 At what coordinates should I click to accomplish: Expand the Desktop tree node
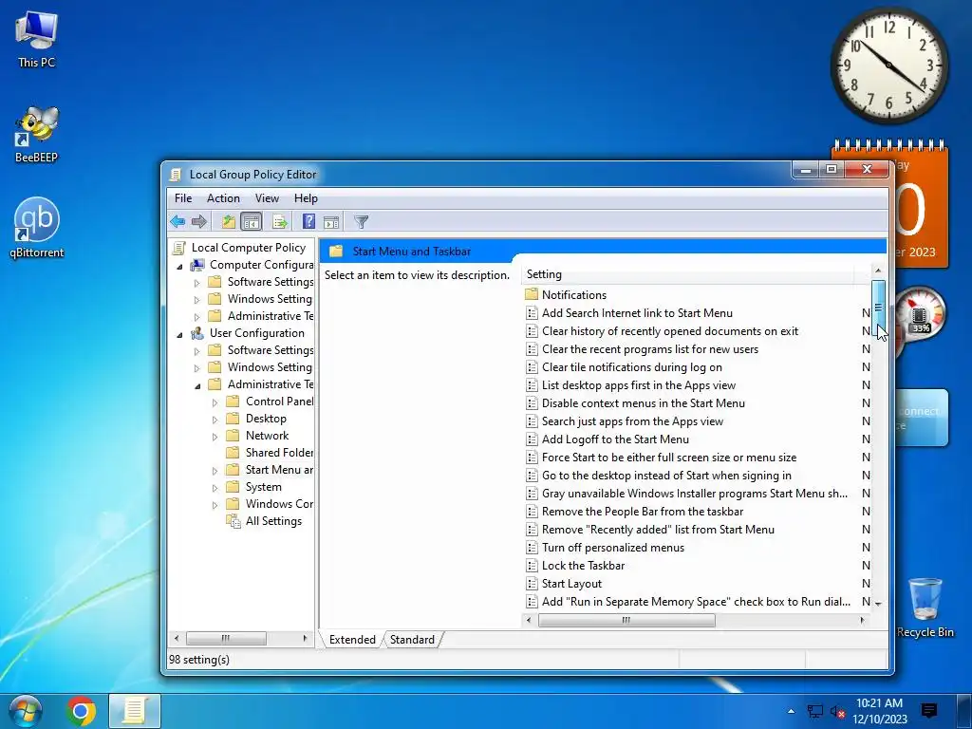pyautogui.click(x=215, y=420)
